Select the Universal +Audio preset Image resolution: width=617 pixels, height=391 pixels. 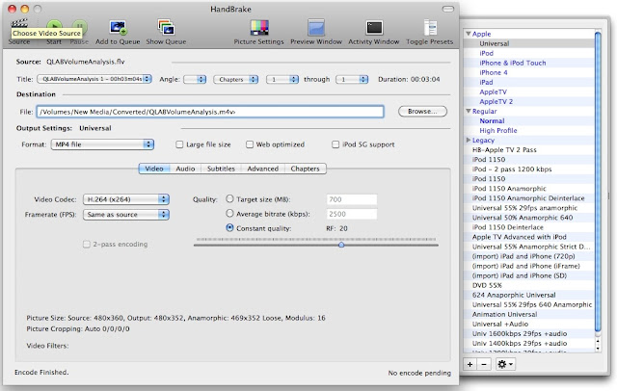pyautogui.click(x=500, y=325)
